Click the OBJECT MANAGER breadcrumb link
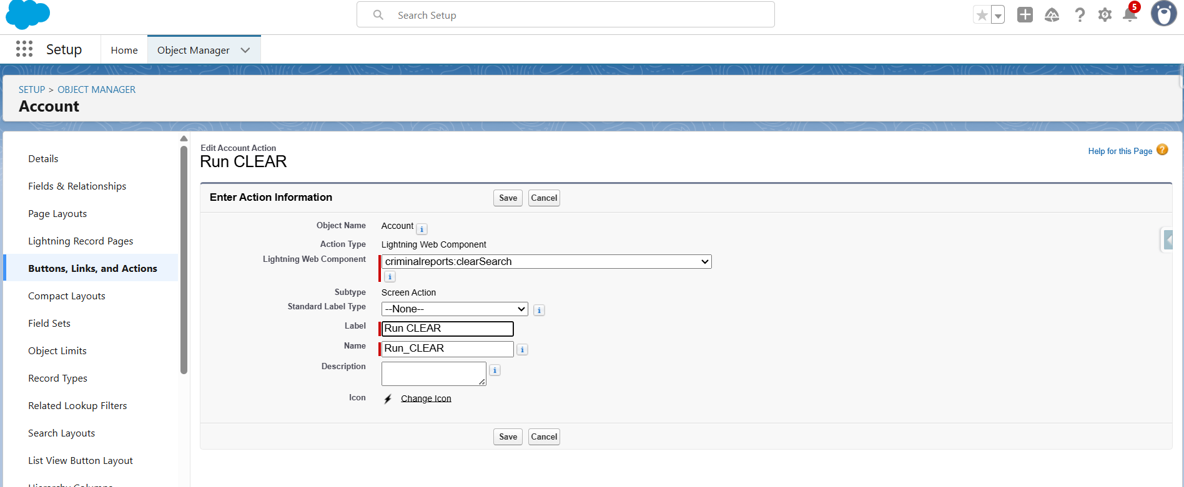This screenshot has width=1184, height=487. [97, 90]
